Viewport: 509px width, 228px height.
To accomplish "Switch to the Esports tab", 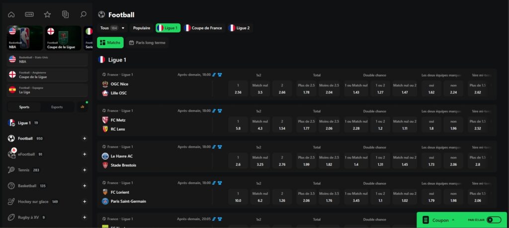I will [57, 107].
